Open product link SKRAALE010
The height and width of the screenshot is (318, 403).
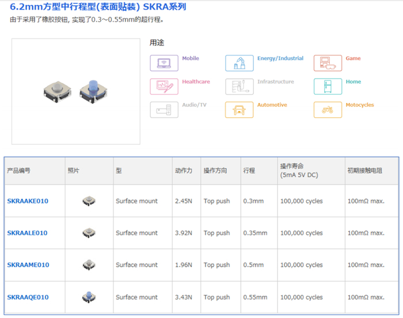[x=28, y=233]
